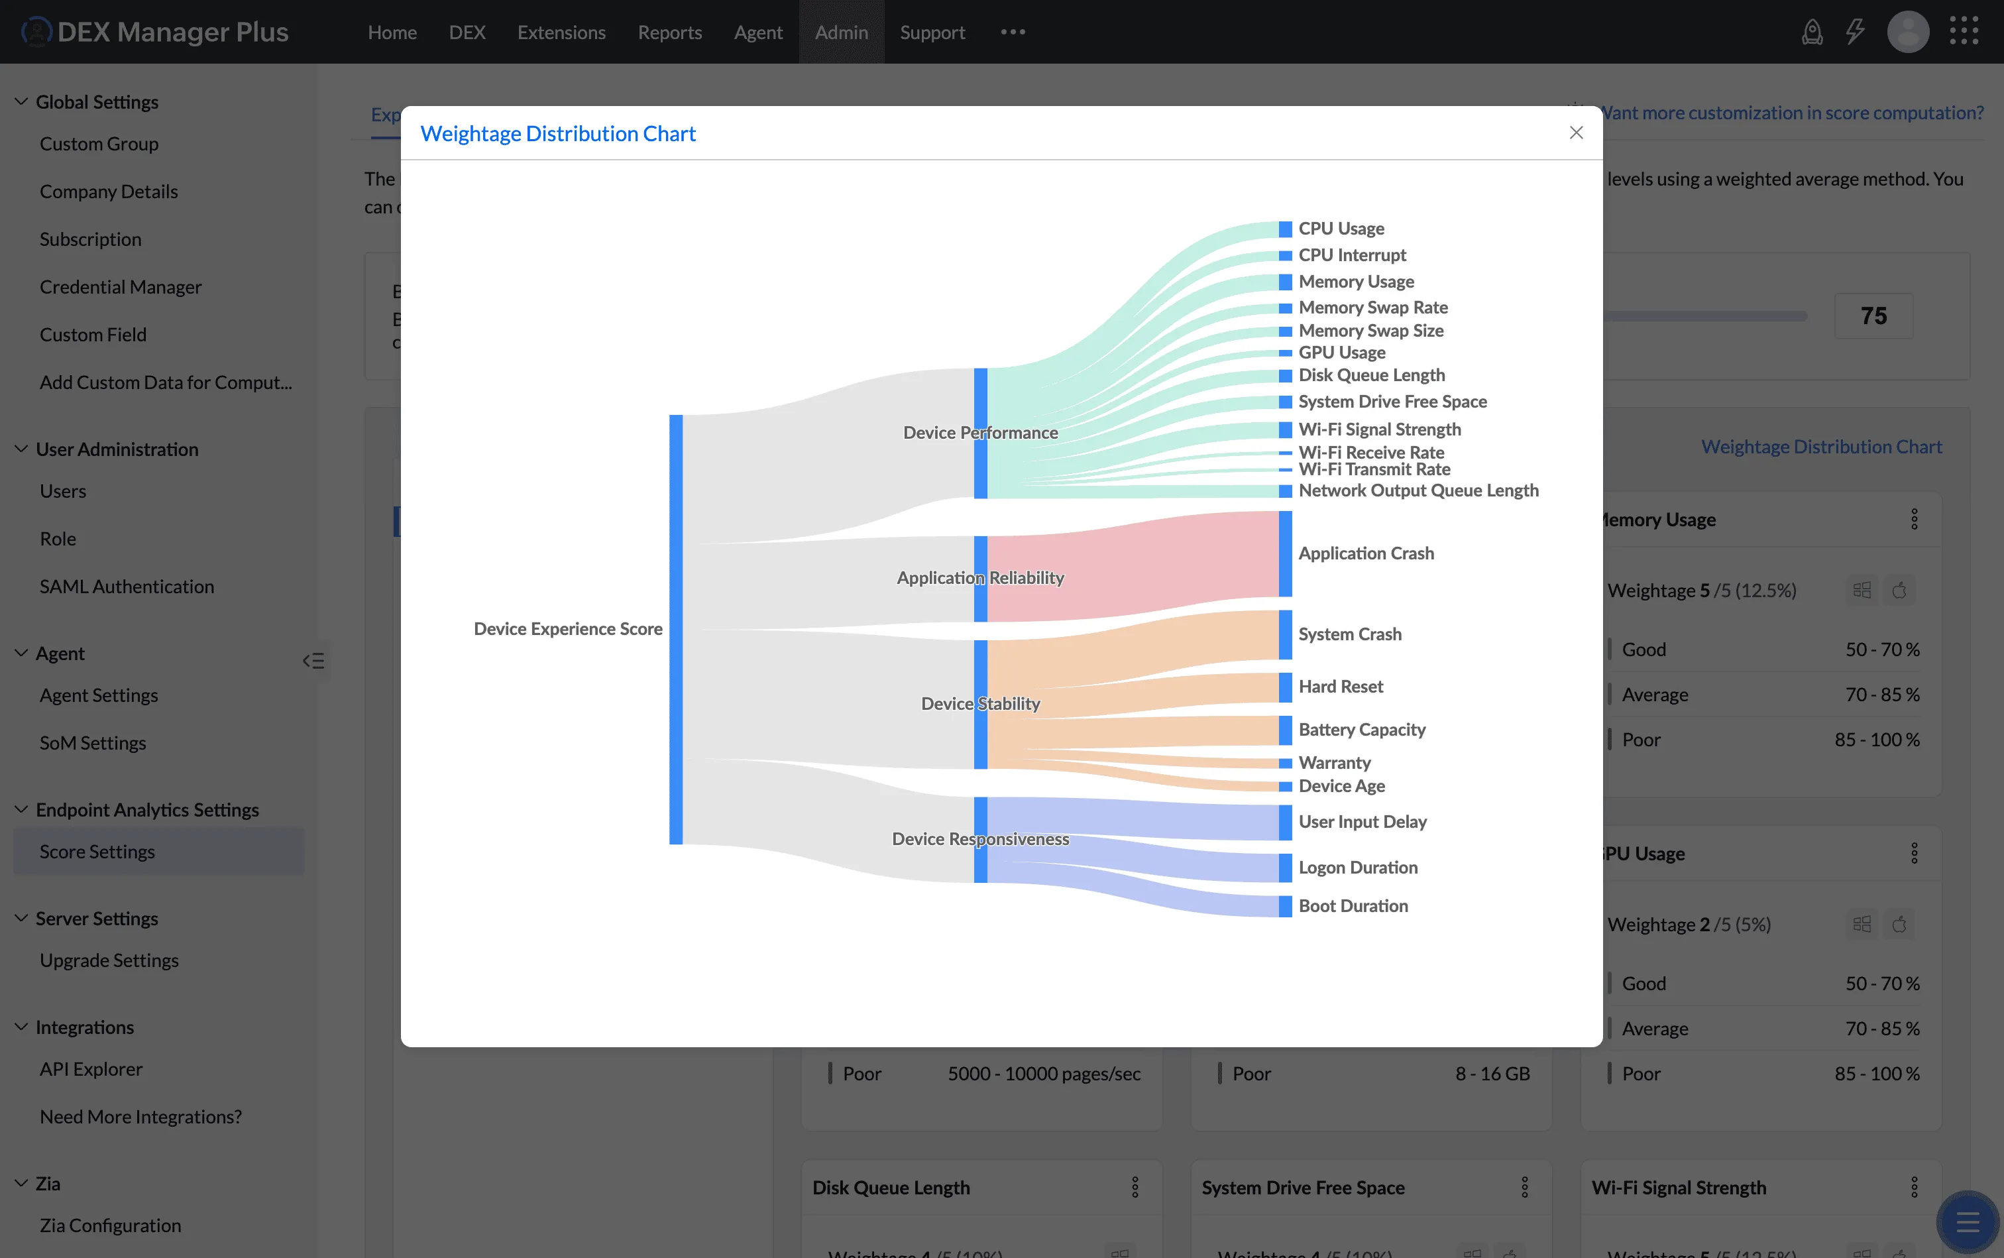Open Zia Configuration
The height and width of the screenshot is (1258, 2004).
coord(111,1226)
